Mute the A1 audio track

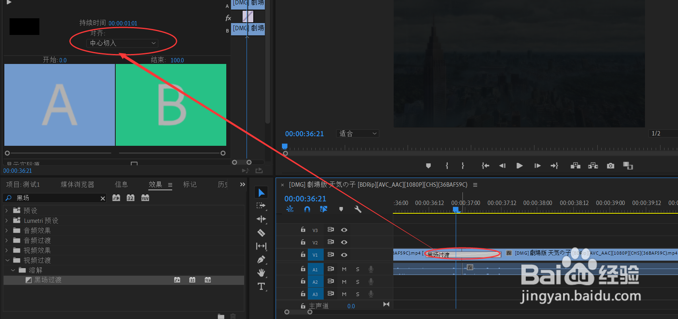pos(344,269)
